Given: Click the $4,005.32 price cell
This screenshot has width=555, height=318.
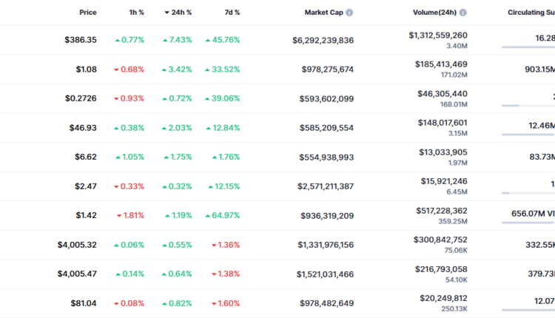Looking at the screenshot, I should tap(76, 245).
